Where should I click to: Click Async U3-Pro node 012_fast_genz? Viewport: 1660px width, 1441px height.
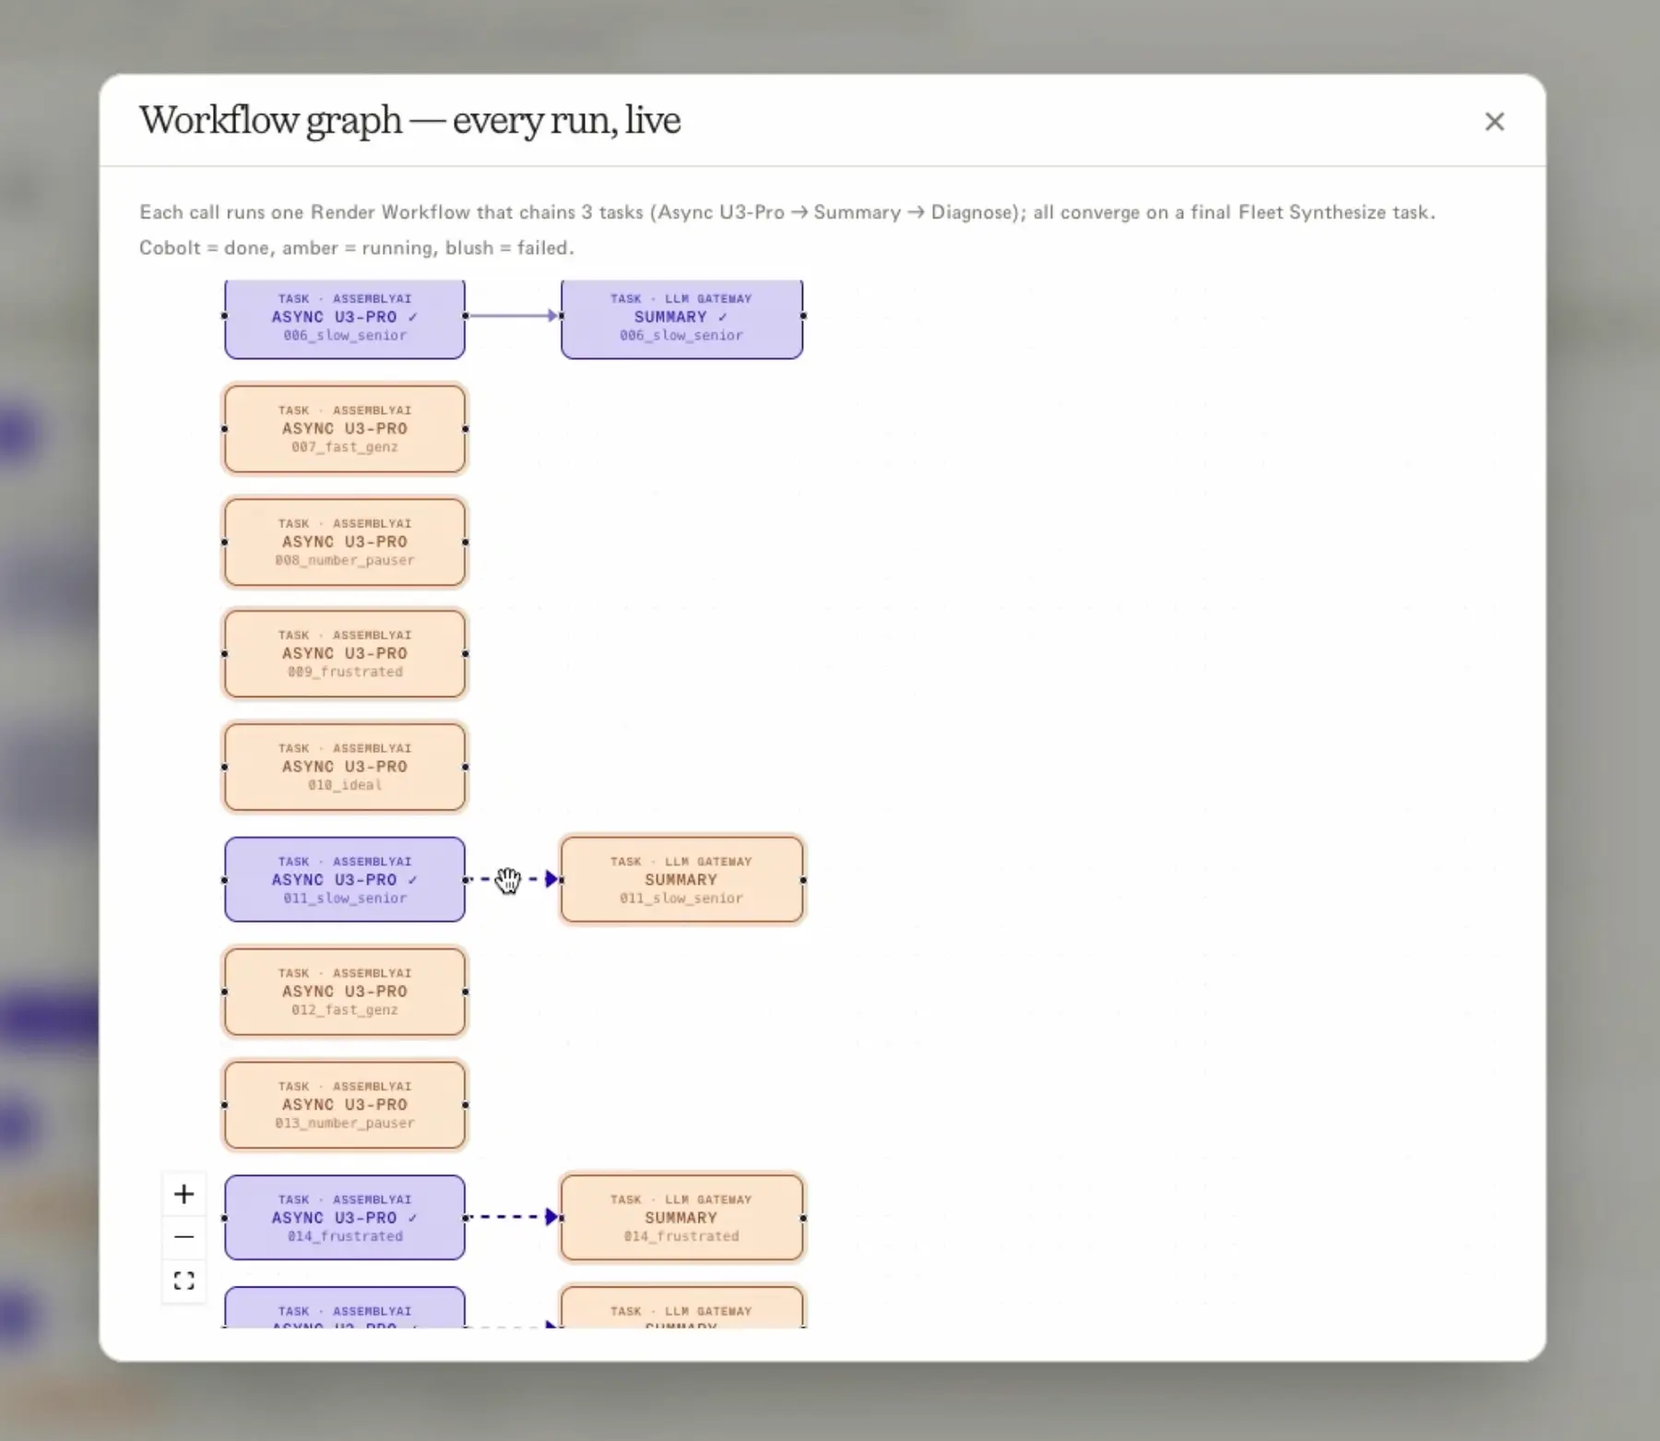[x=345, y=993]
